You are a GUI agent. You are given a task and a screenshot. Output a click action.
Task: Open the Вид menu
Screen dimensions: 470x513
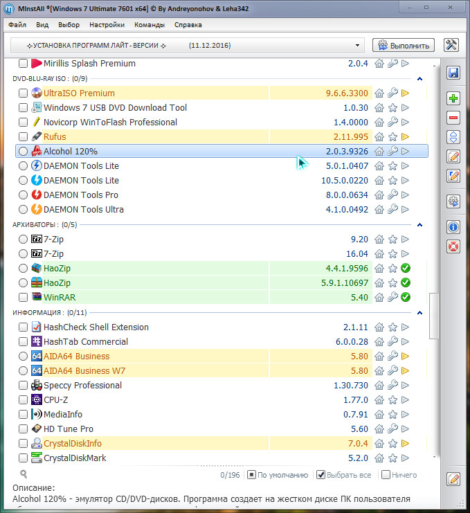point(42,25)
